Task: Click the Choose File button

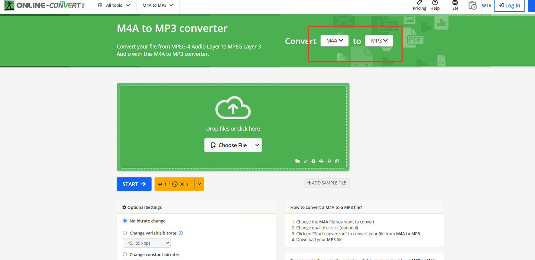Action: click(228, 145)
